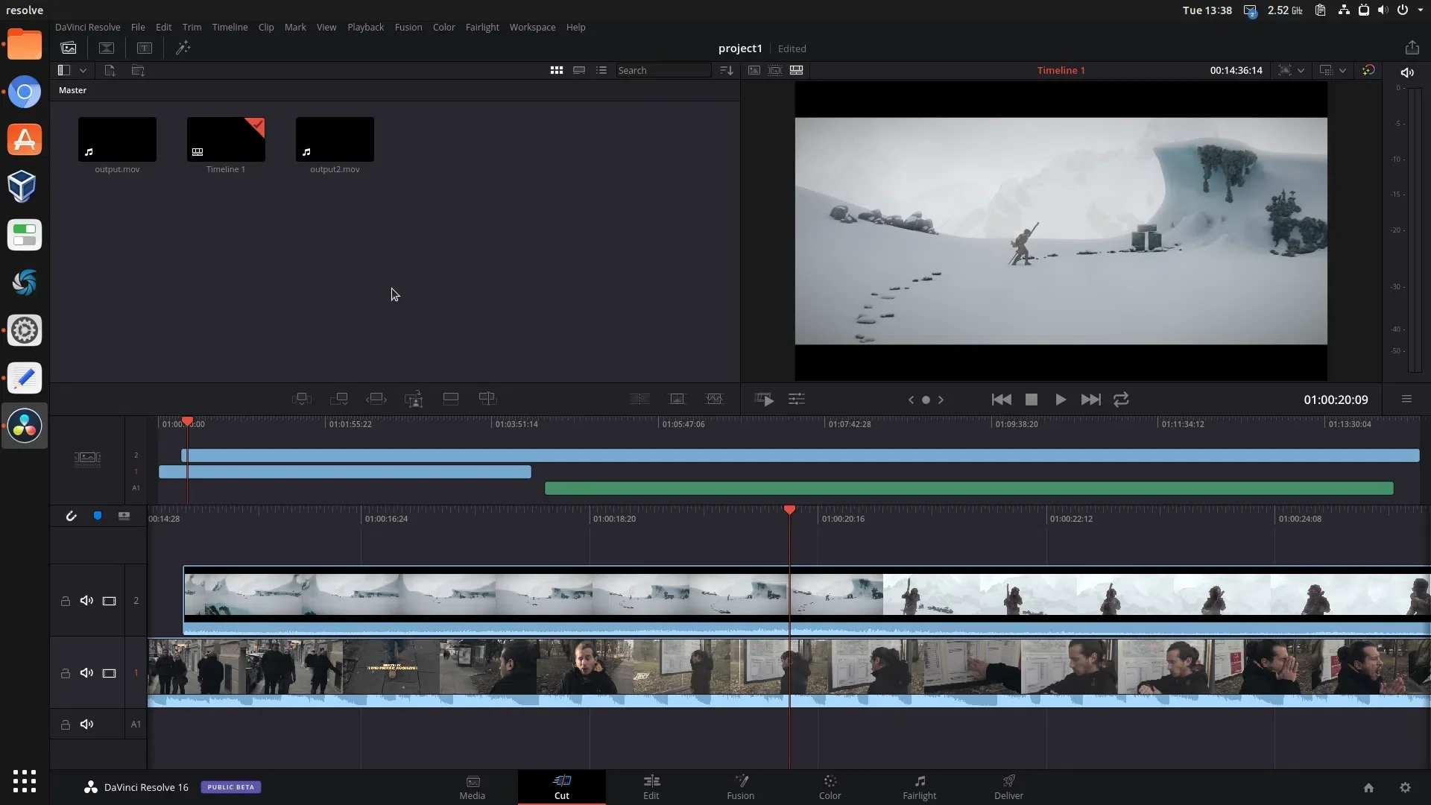1431x805 pixels.
Task: Open the Project Manager home icon
Action: (1368, 787)
